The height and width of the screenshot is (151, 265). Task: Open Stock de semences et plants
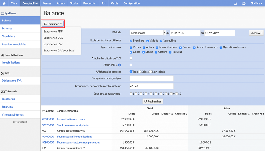73,125
